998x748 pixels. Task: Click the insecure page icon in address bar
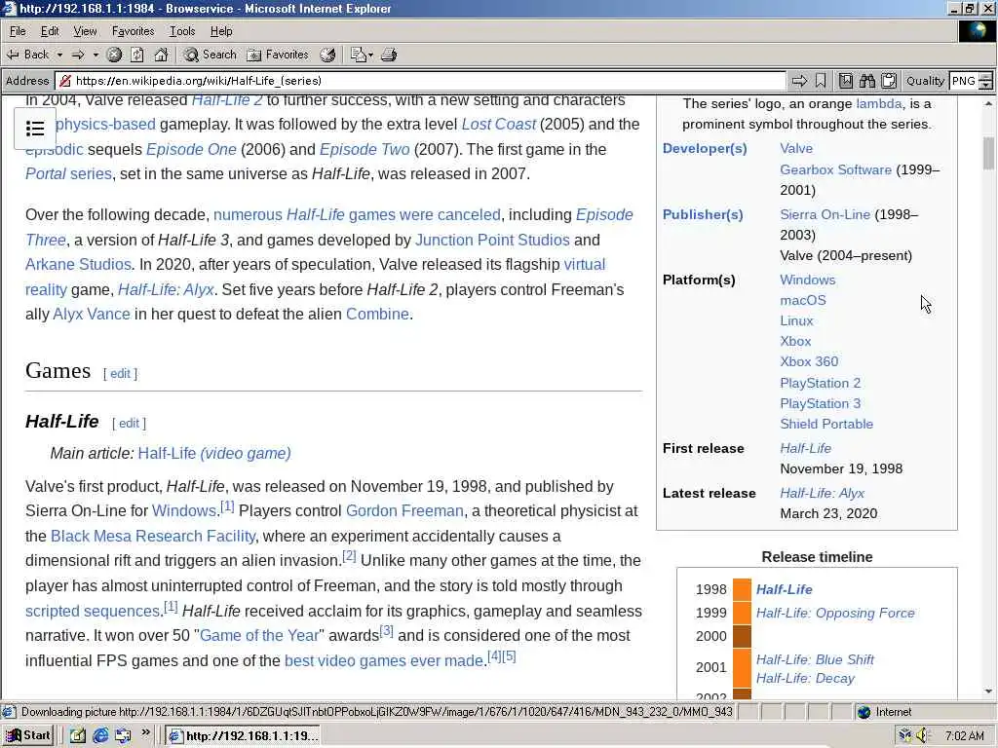click(x=64, y=81)
